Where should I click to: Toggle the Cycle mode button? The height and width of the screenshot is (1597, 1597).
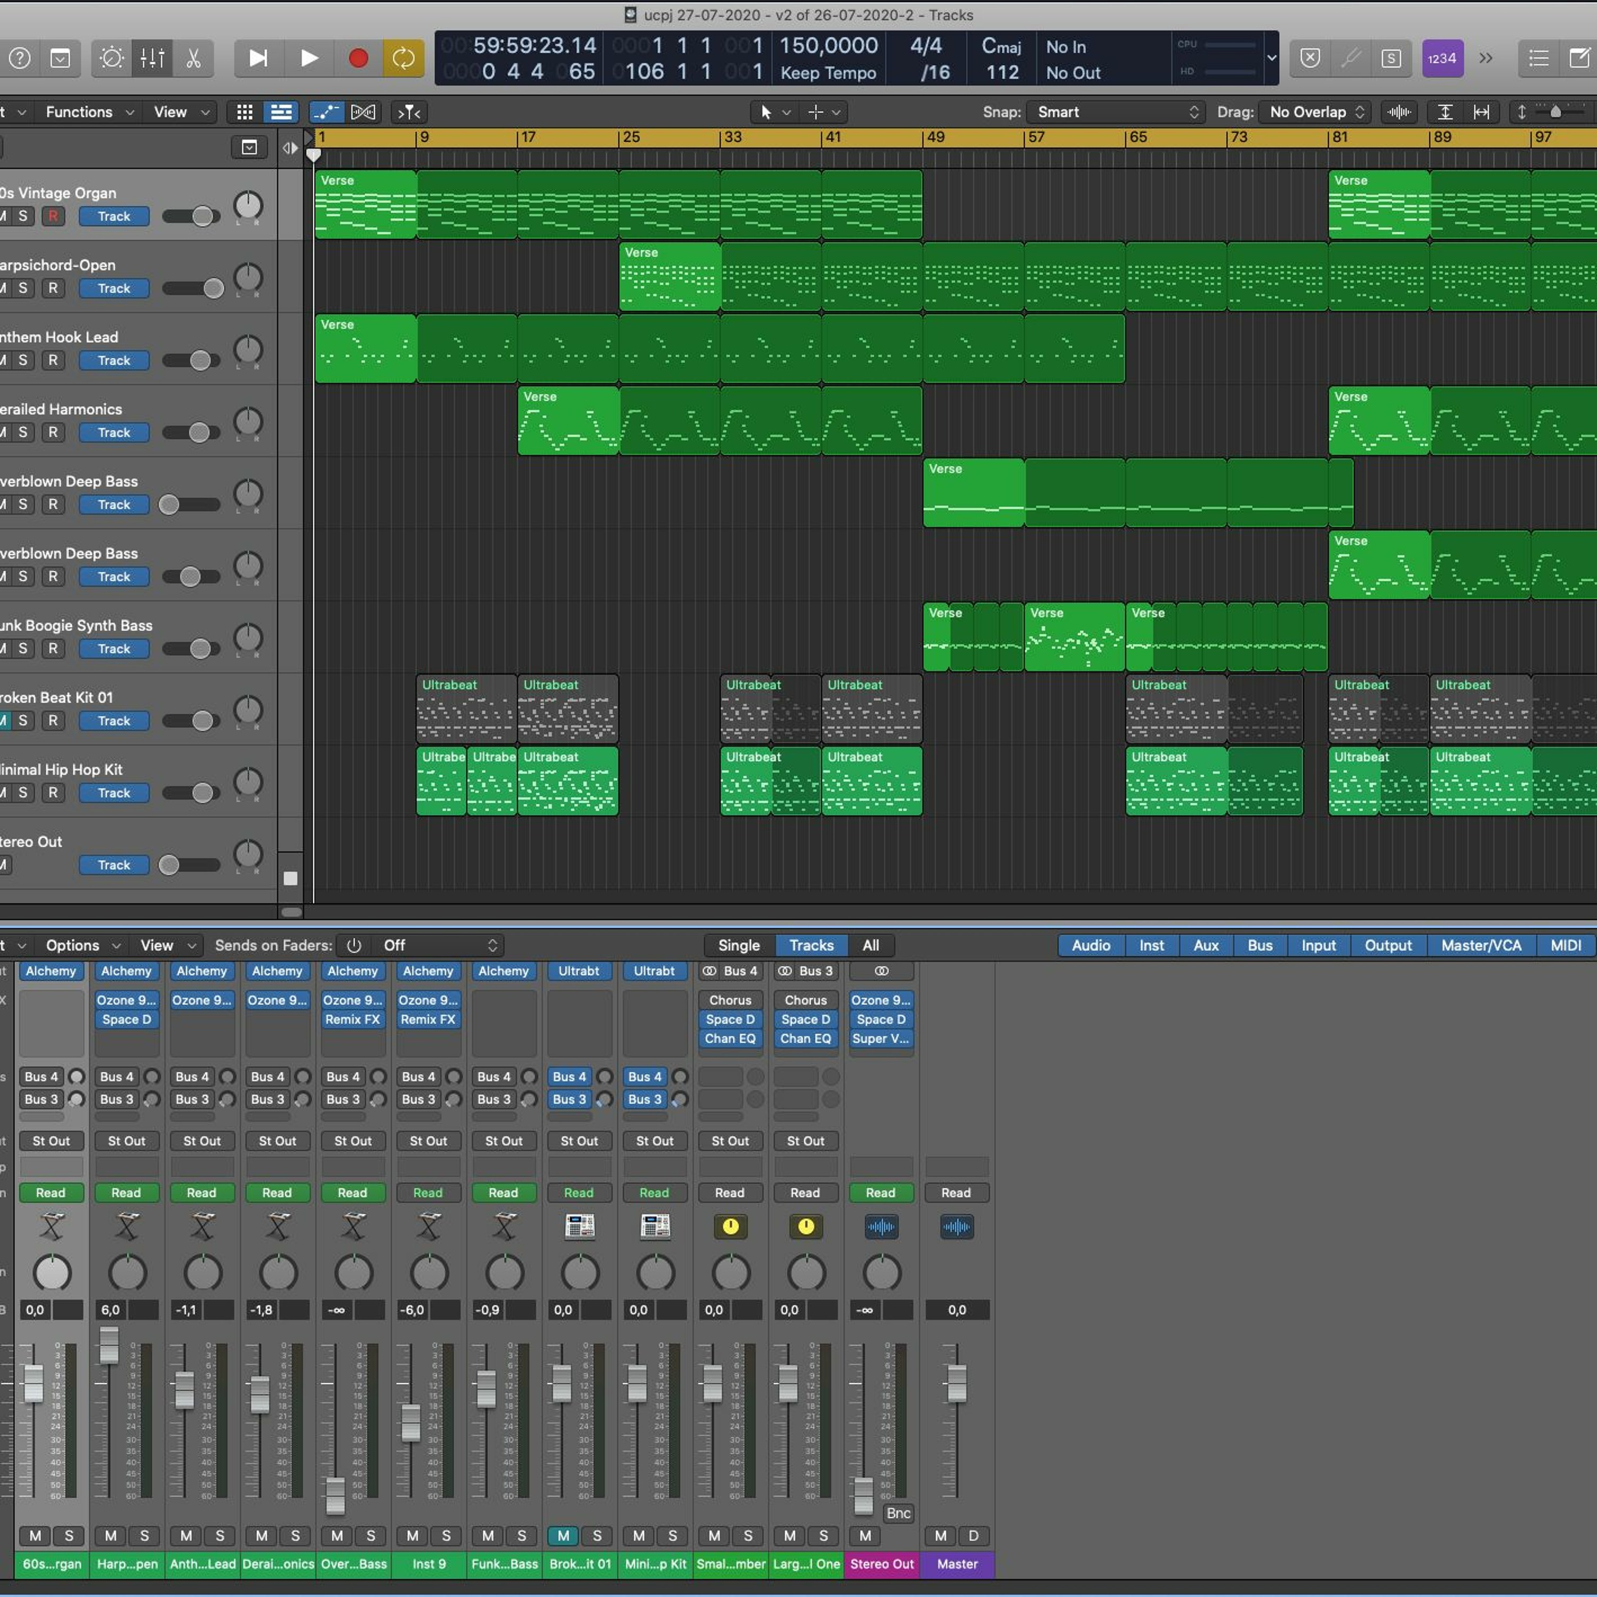coord(402,58)
